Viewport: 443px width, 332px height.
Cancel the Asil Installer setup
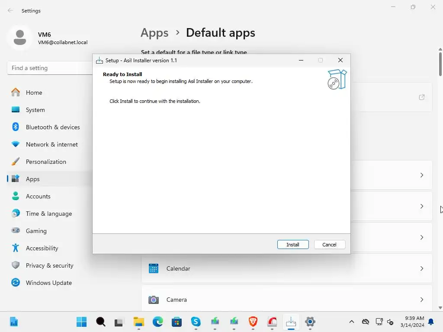[x=329, y=245]
